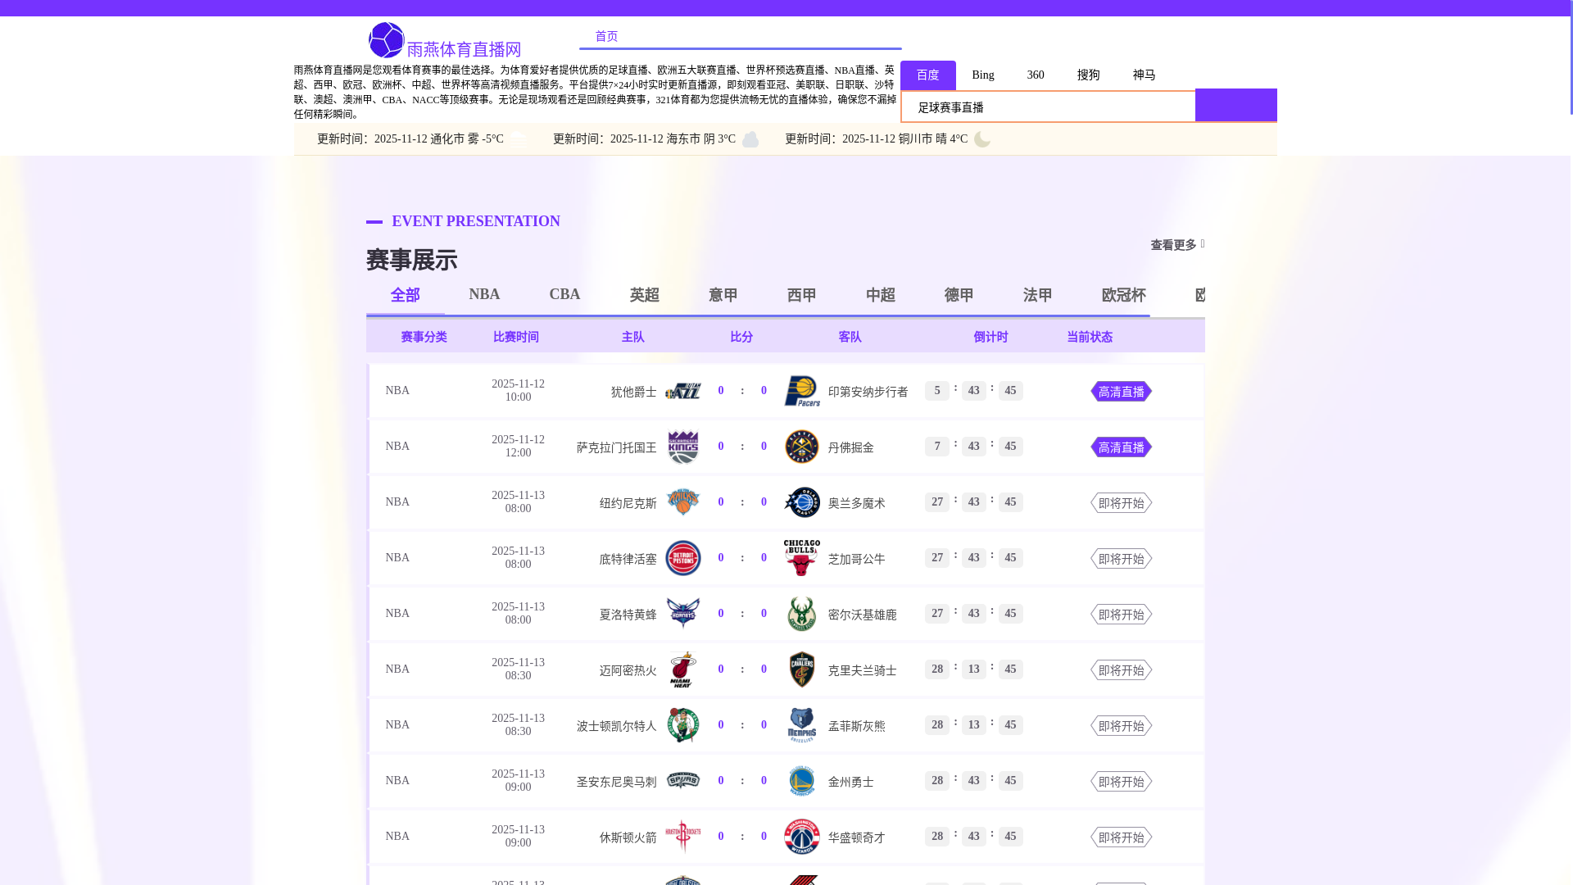Click the fog weather icon for 通化市
The height and width of the screenshot is (885, 1573).
click(519, 139)
